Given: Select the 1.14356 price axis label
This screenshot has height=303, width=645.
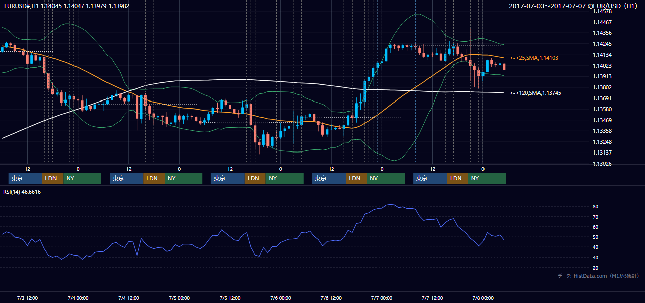Looking at the screenshot, I should coord(602,33).
